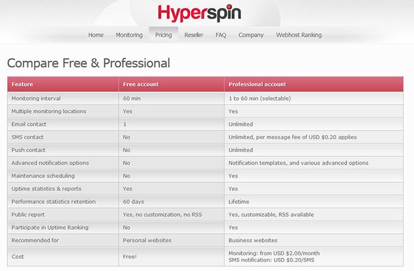Navigate to the Company page
Viewport: 414px width, 271px height.
pos(251,35)
